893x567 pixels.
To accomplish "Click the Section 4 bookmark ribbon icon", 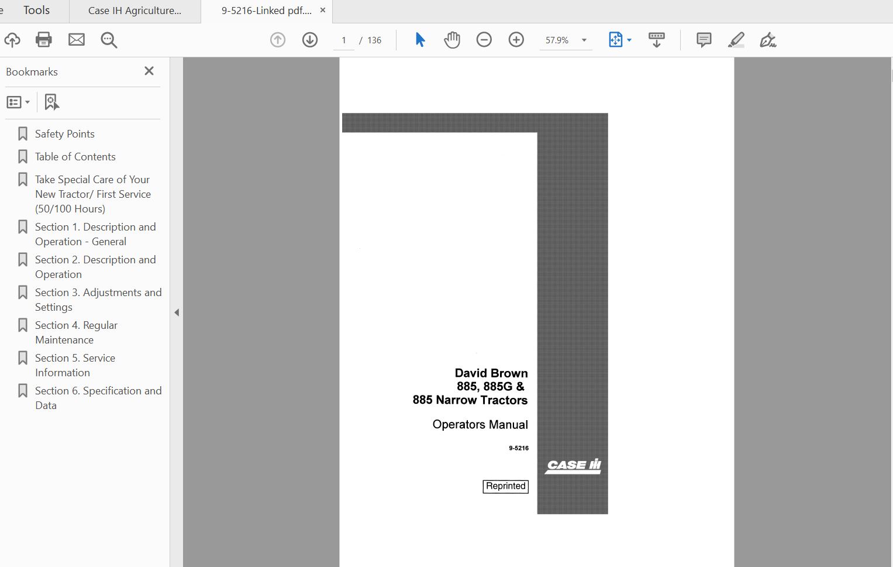I will coord(23,325).
